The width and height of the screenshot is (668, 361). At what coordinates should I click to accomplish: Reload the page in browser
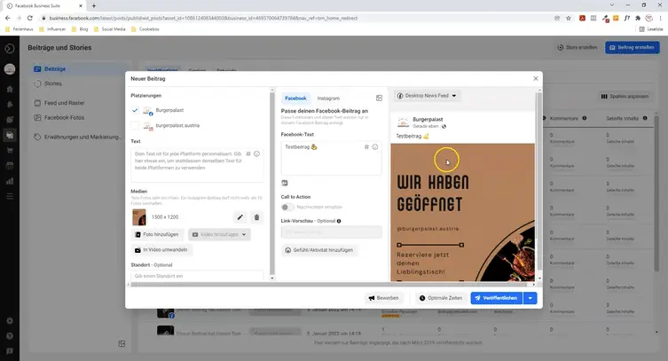point(30,19)
